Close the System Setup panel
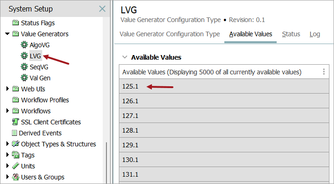Image resolution: width=334 pixels, height=184 pixels. point(102,9)
